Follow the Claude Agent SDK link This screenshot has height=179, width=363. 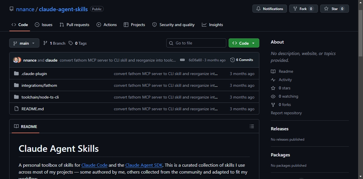coord(144,165)
